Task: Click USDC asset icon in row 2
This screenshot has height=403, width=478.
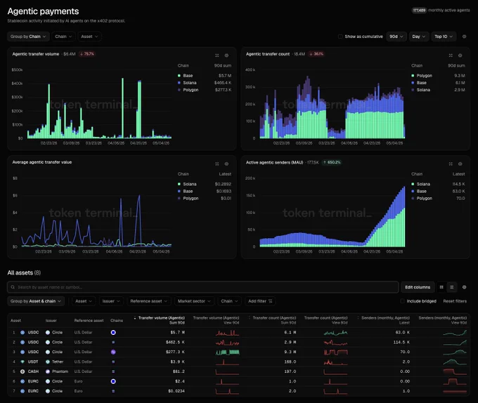Action: click(x=22, y=342)
